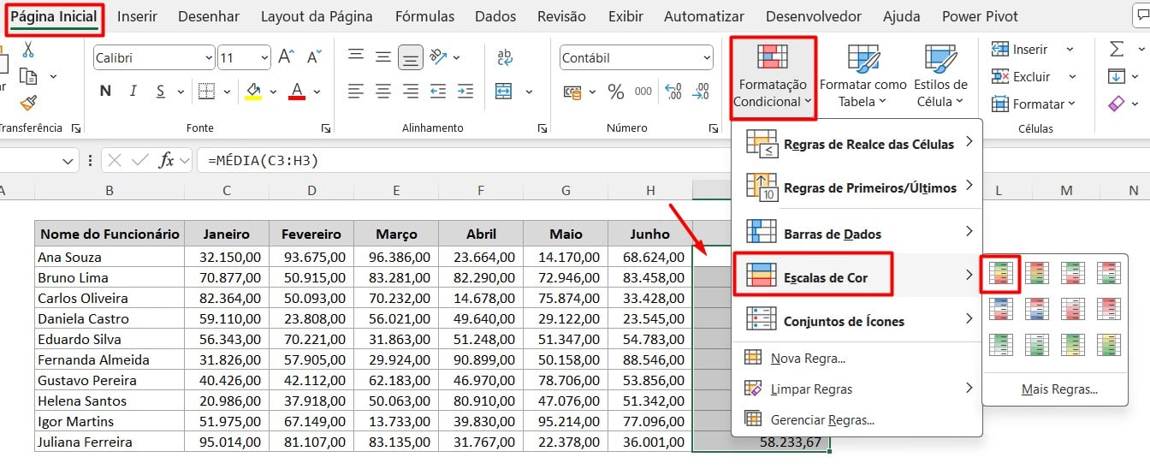The image size is (1150, 469).
Task: Open Alinhamento group dialog launcher
Action: pyautogui.click(x=542, y=128)
